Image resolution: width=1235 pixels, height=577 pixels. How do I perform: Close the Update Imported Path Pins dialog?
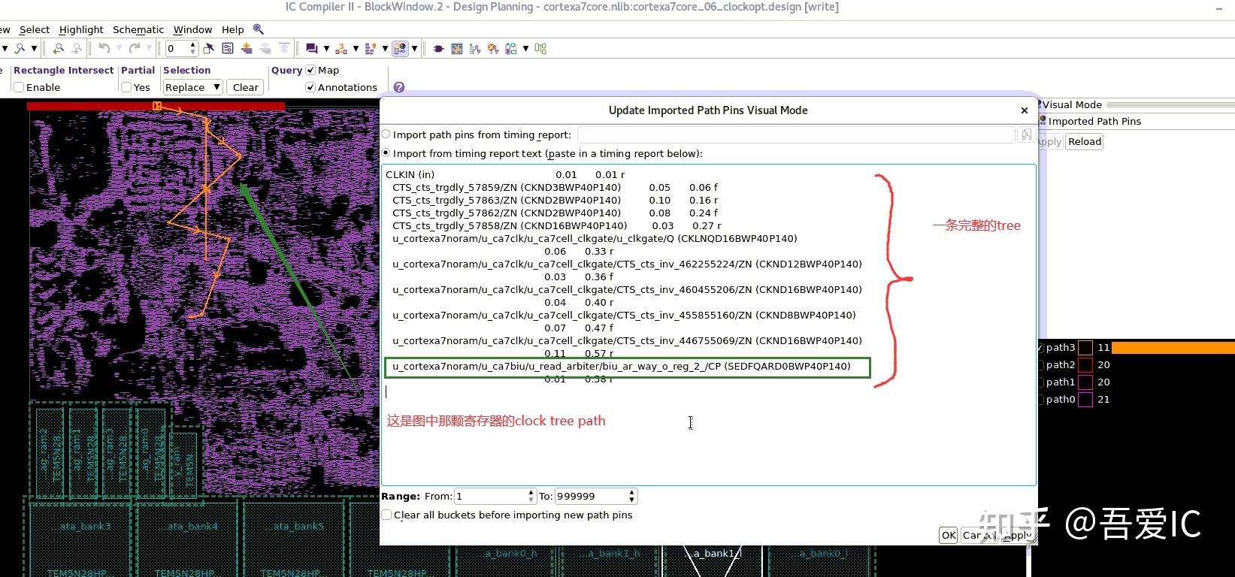(x=1024, y=110)
